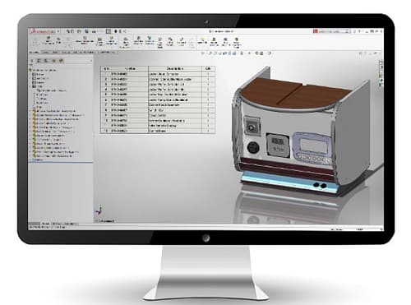
Task: Switch to the Model tab at the bottom
Action: (45, 224)
